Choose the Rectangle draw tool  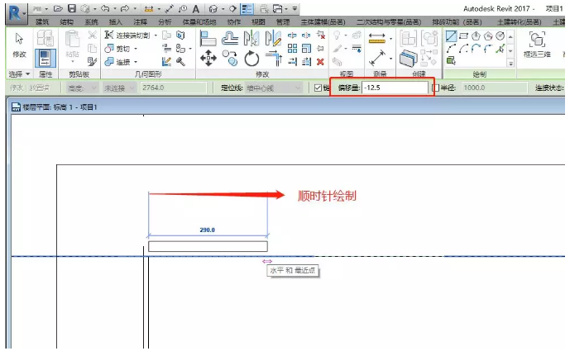pos(463,36)
